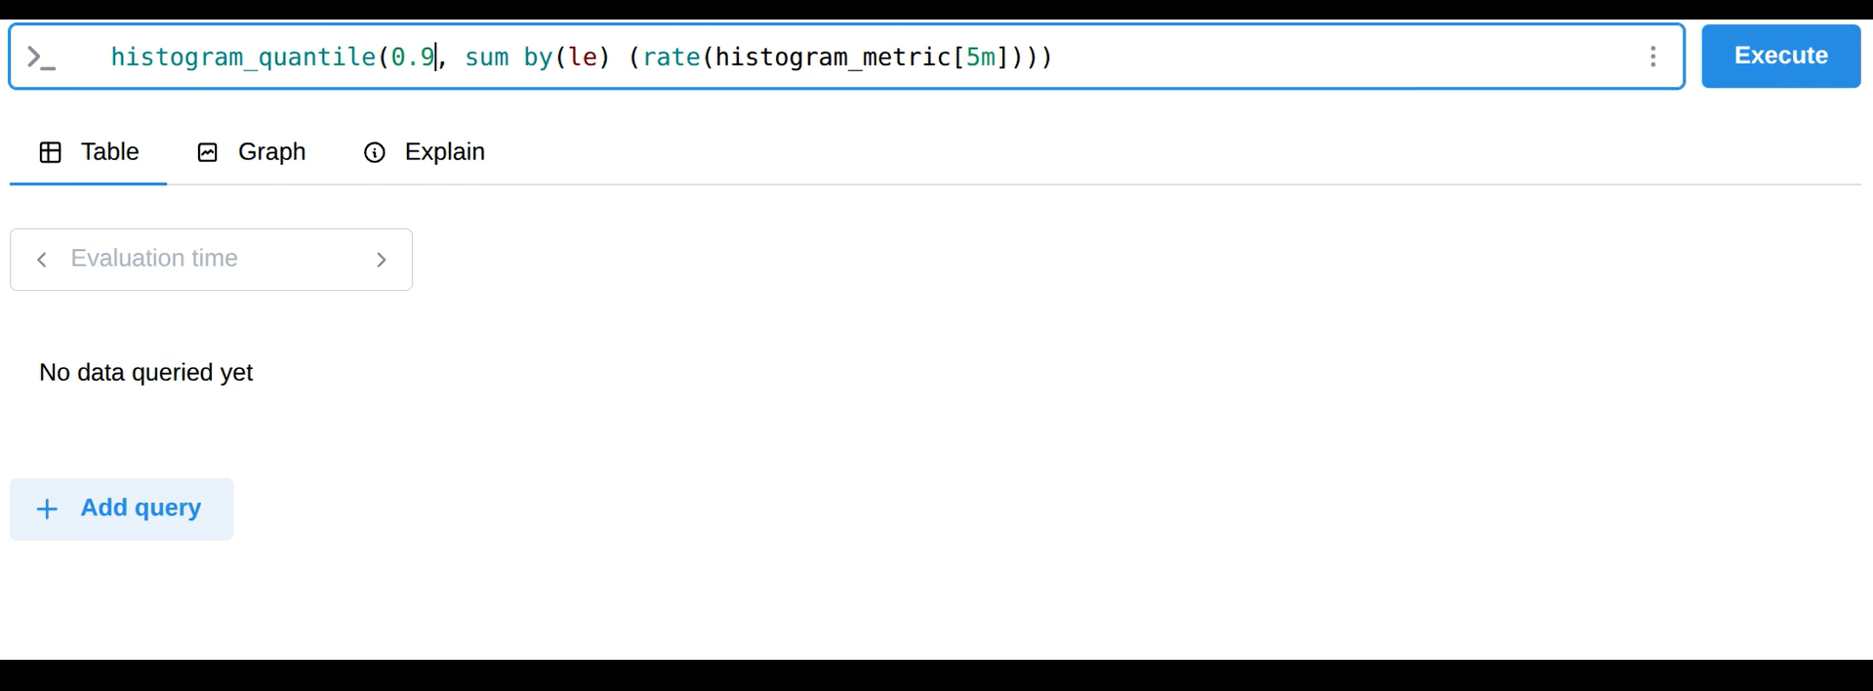1873x691 pixels.
Task: Click the plus icon on Add query
Action: pos(47,508)
